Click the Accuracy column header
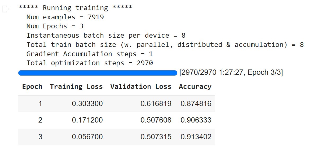Viewport: 322px width, 148px height. pyautogui.click(x=195, y=87)
